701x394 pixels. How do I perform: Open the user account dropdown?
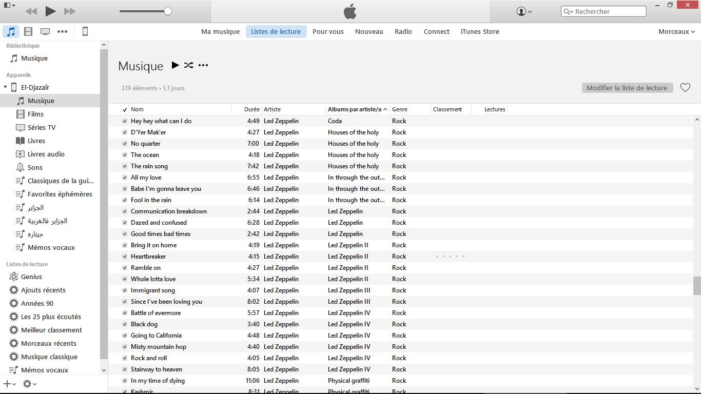pyautogui.click(x=523, y=11)
